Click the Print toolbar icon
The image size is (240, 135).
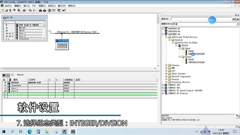pos(24,10)
